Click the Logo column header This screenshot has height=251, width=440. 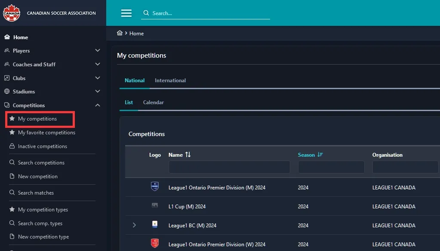click(x=155, y=155)
